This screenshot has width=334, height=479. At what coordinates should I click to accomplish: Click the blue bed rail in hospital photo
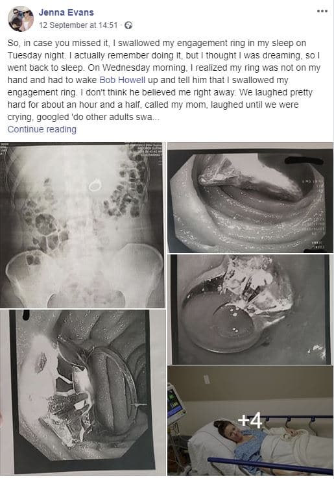click(270, 465)
